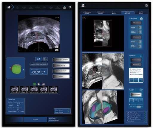Select the U/S view mode button
153x128 pixels.
pos(141,100)
